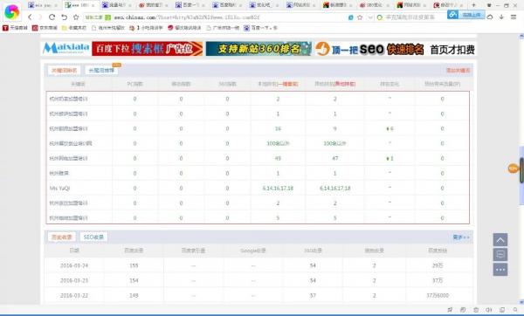Open a new tab with plus button
The width and height of the screenshot is (524, 316).
click(x=473, y=5)
